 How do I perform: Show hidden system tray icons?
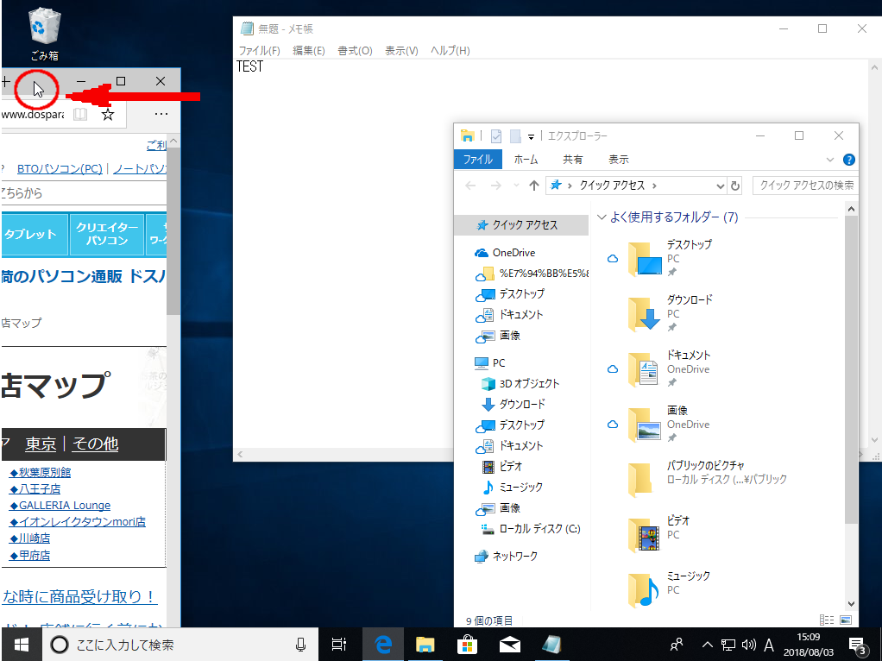pos(708,645)
